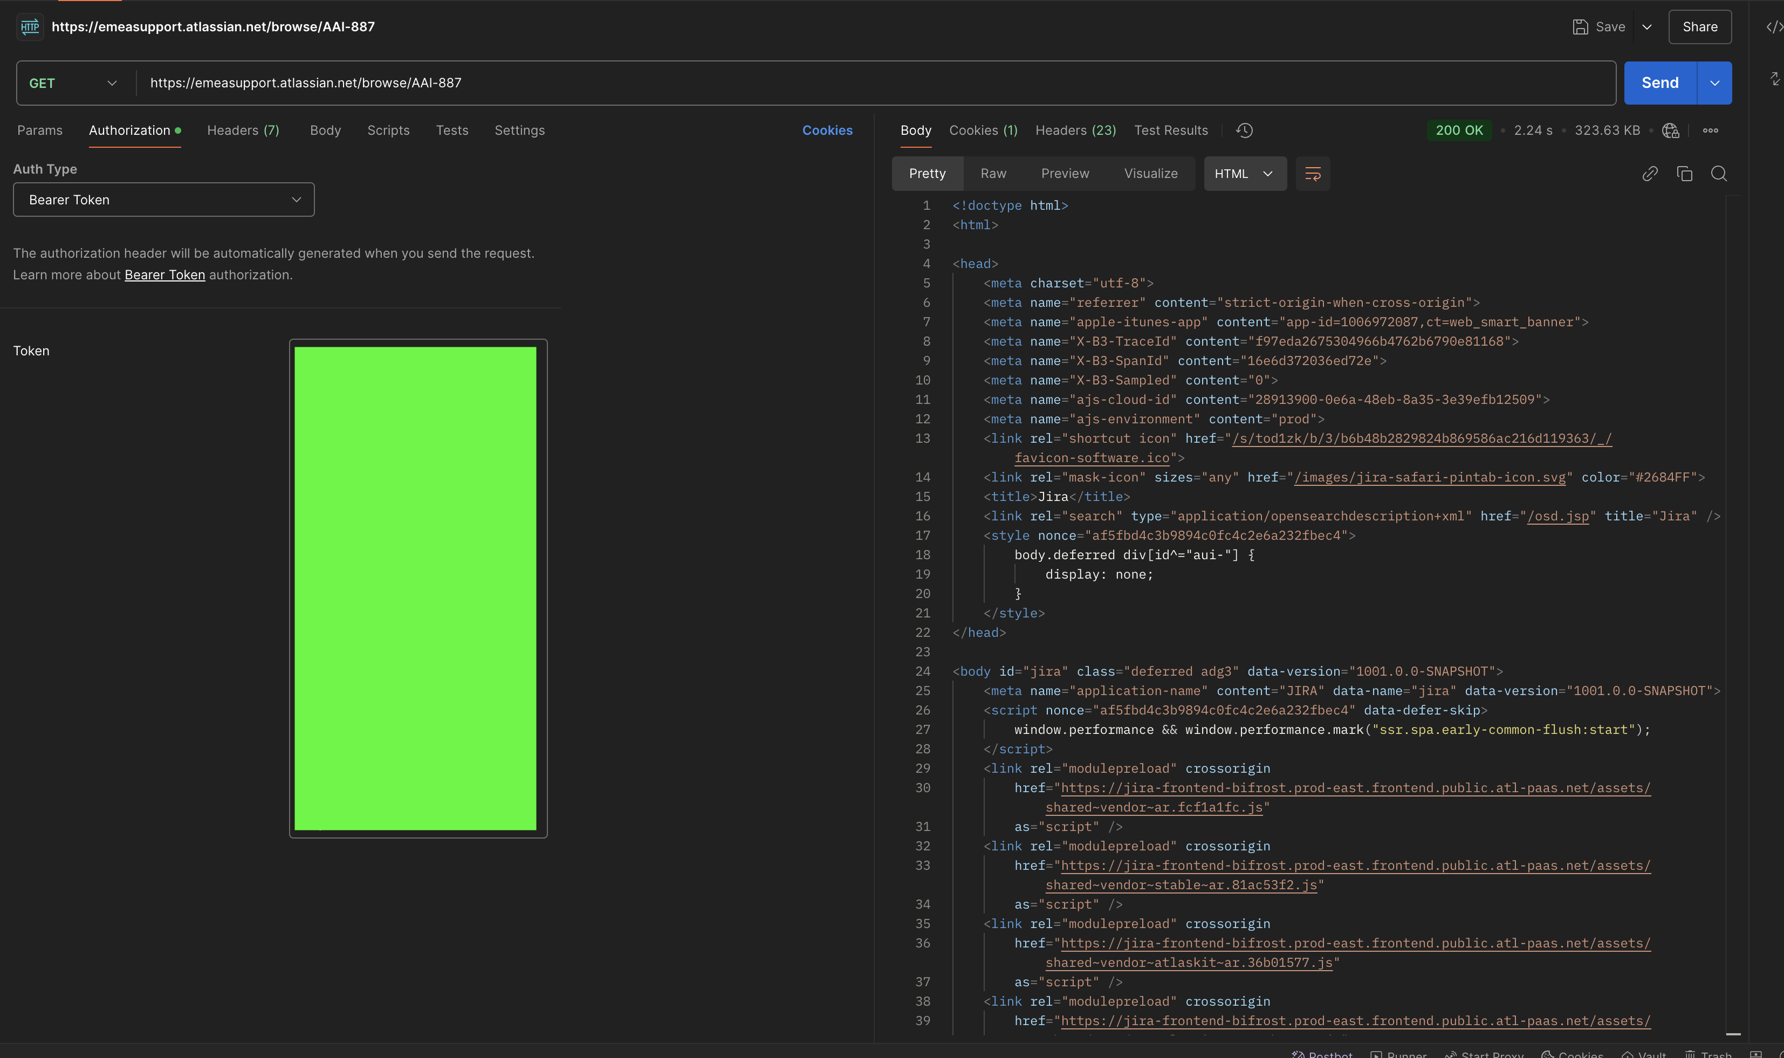Open the response more options ellipsis
This screenshot has width=1784, height=1058.
click(x=1710, y=130)
